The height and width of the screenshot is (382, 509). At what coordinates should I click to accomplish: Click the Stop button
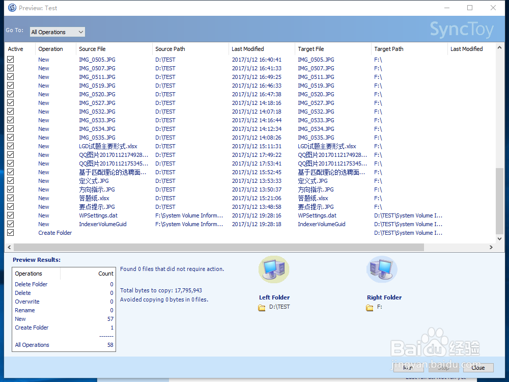[x=443, y=368]
